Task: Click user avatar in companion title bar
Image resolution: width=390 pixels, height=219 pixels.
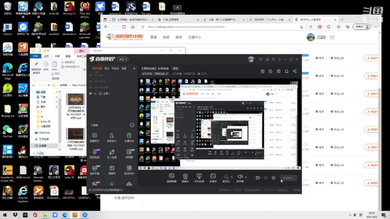Action: [251, 59]
